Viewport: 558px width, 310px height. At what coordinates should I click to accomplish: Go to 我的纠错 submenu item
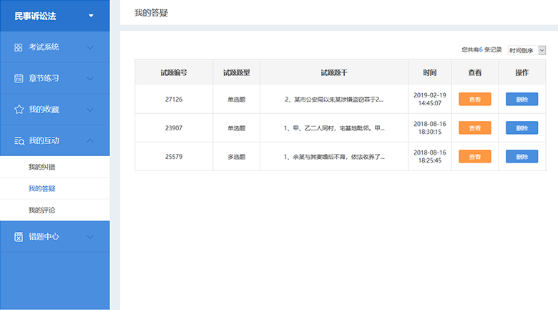(x=41, y=167)
